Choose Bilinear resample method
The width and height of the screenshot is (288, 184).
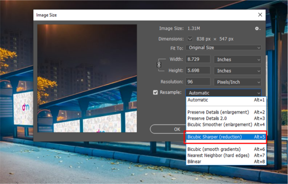(x=226, y=162)
